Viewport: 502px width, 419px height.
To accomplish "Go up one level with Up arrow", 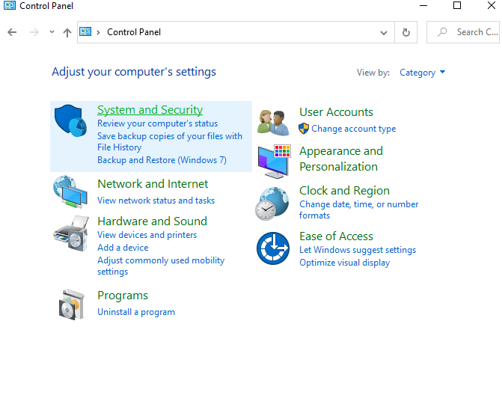I will click(67, 32).
